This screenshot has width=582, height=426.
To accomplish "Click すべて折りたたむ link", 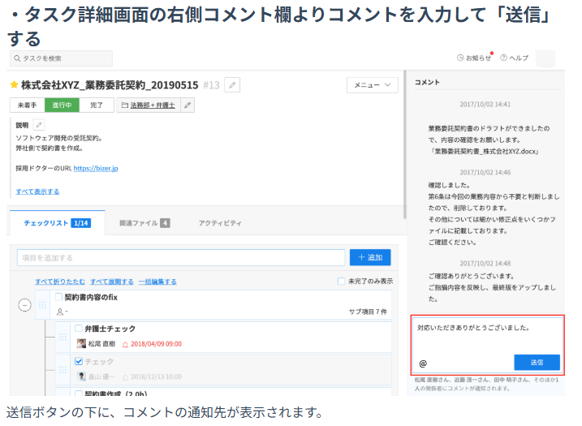I will (x=60, y=282).
